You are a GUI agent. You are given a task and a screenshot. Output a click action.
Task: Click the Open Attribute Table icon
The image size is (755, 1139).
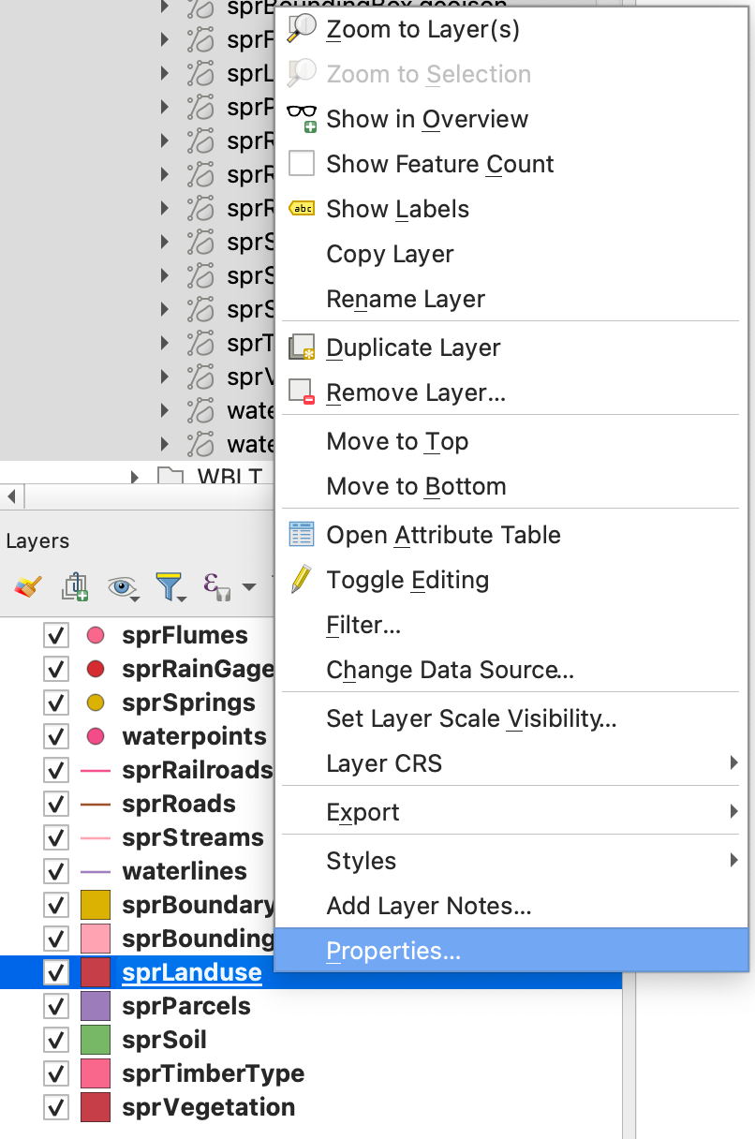pos(302,535)
